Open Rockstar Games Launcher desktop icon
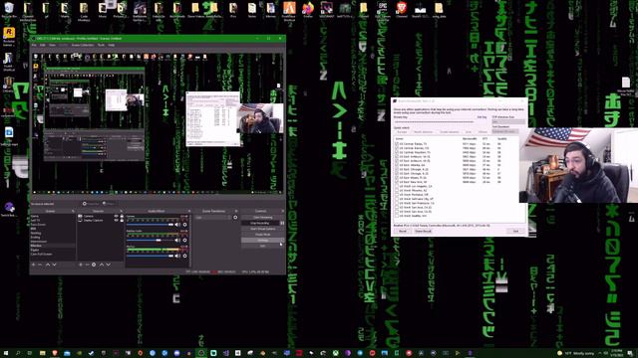 click(x=9, y=37)
